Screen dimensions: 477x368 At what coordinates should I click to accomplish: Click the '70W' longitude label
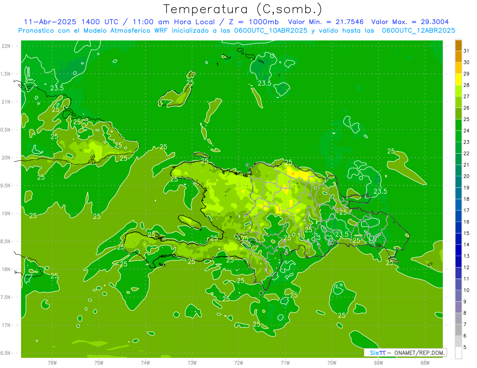pos(332,363)
